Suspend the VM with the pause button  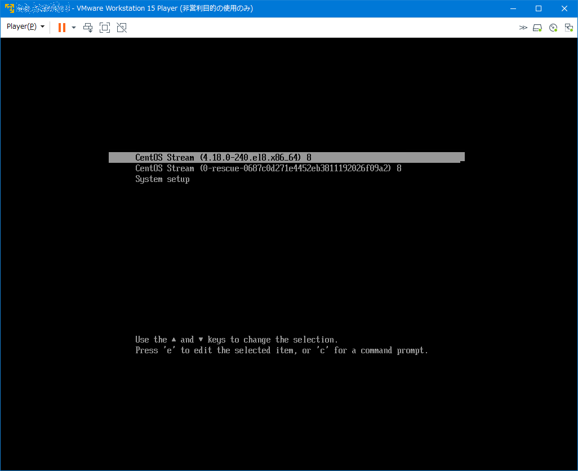62,27
